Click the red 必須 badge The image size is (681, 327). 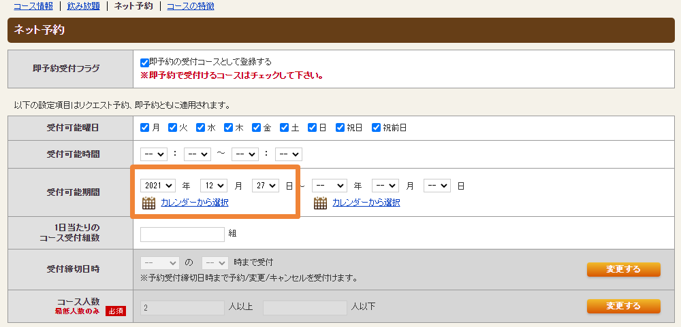[116, 311]
